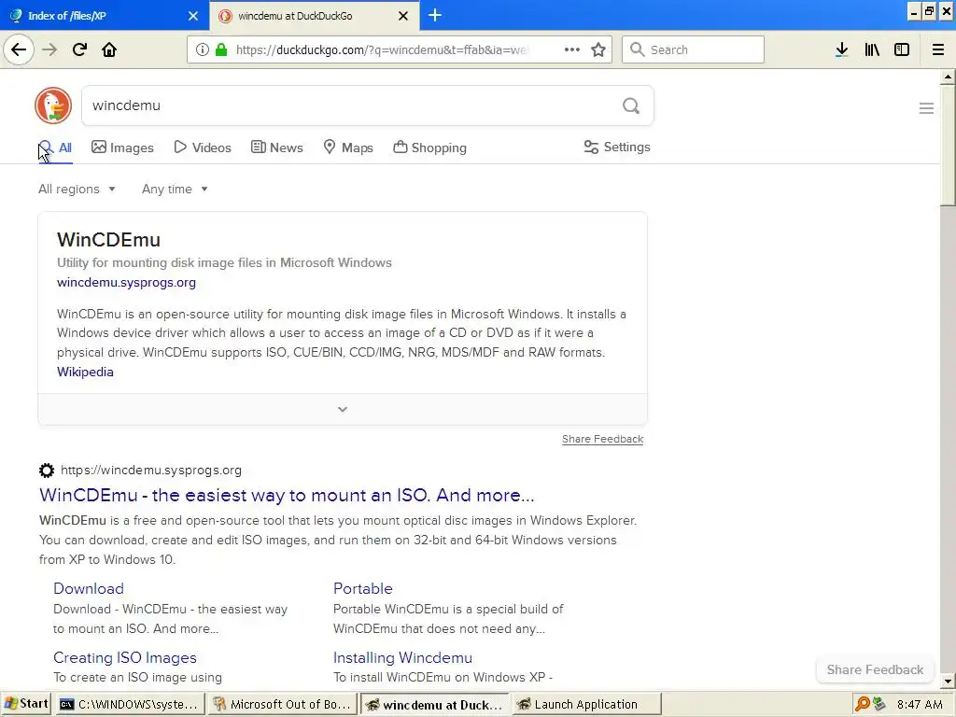Show site information icon in address bar
956x717 pixels.
203,49
